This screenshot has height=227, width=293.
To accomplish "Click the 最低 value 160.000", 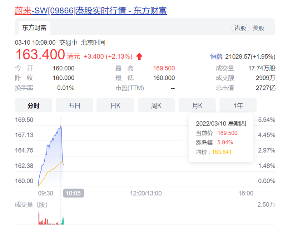I will point(164,78).
